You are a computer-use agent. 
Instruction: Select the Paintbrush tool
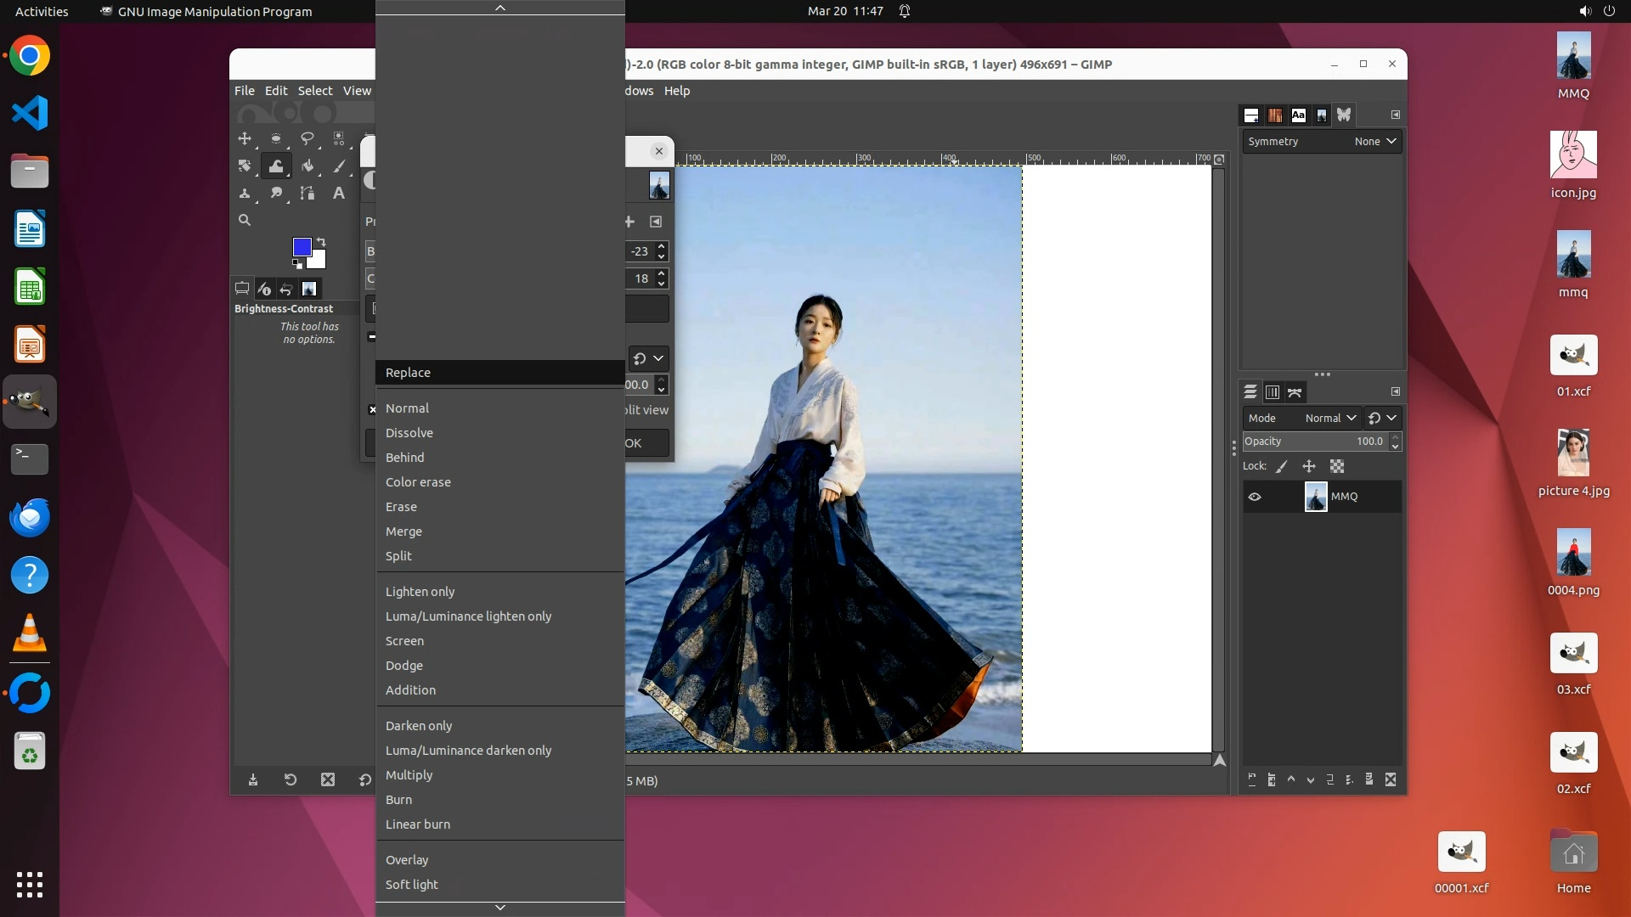tap(339, 166)
